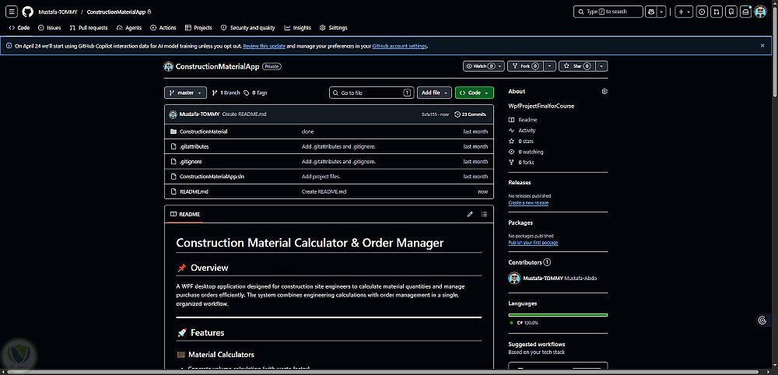
Task: Switch to the Projects tab
Action: (198, 28)
